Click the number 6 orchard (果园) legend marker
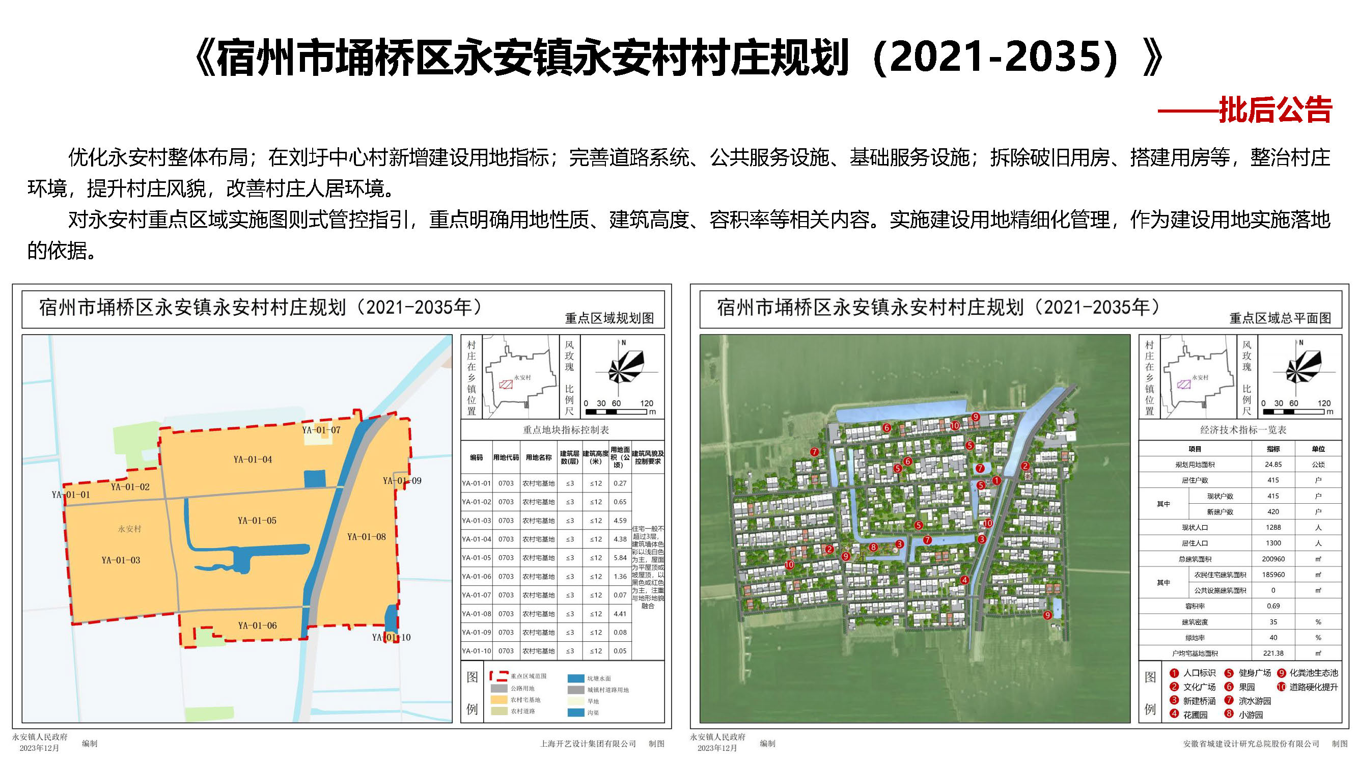This screenshot has width=1358, height=764. (x=1229, y=687)
